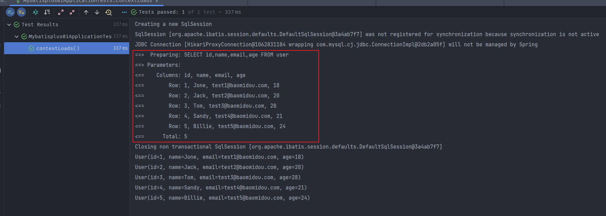Click the Test Results label
The width and height of the screenshot is (606, 216).
click(x=40, y=25)
